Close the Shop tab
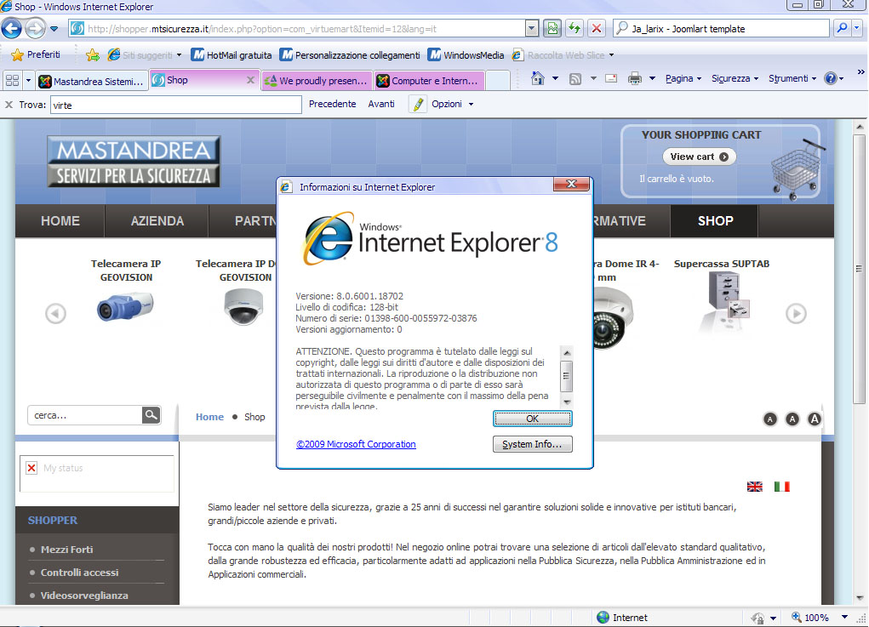Viewport: 869px width, 627px height. tap(250, 80)
